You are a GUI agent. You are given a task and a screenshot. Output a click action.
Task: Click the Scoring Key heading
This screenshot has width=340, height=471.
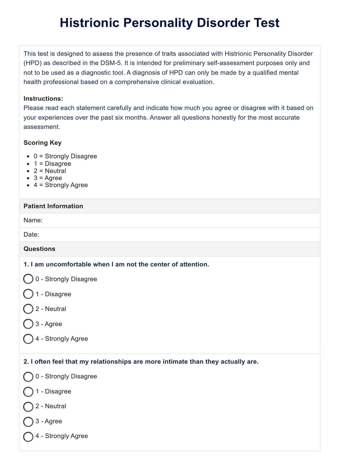(42, 143)
